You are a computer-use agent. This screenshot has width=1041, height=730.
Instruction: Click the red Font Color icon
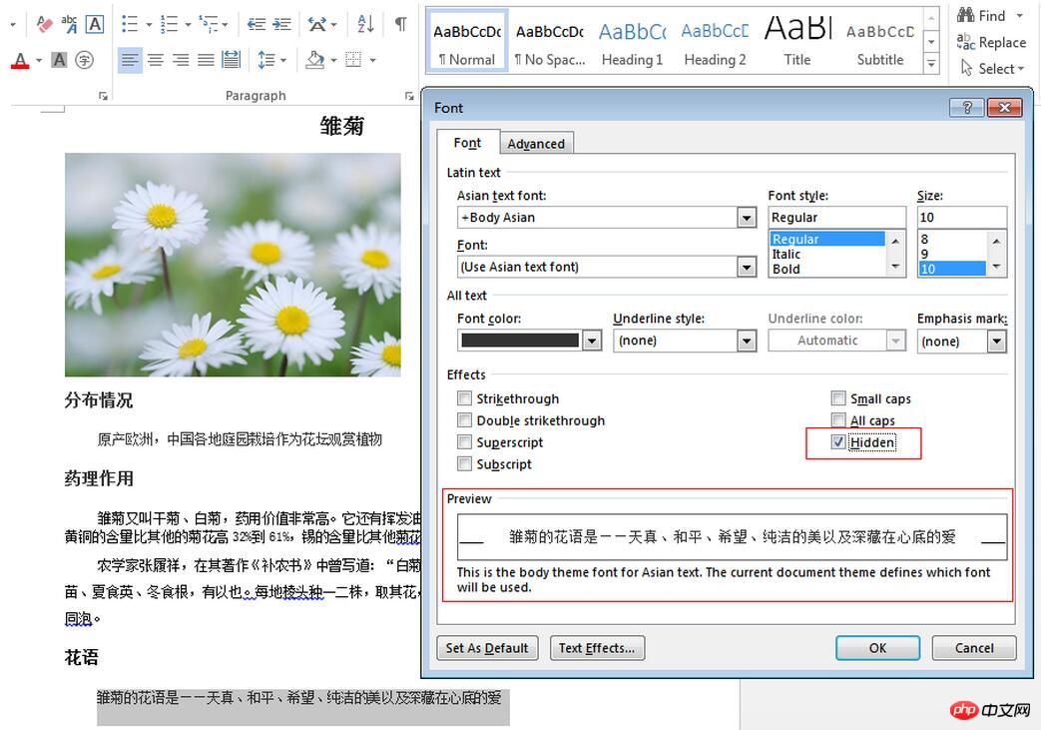21,61
